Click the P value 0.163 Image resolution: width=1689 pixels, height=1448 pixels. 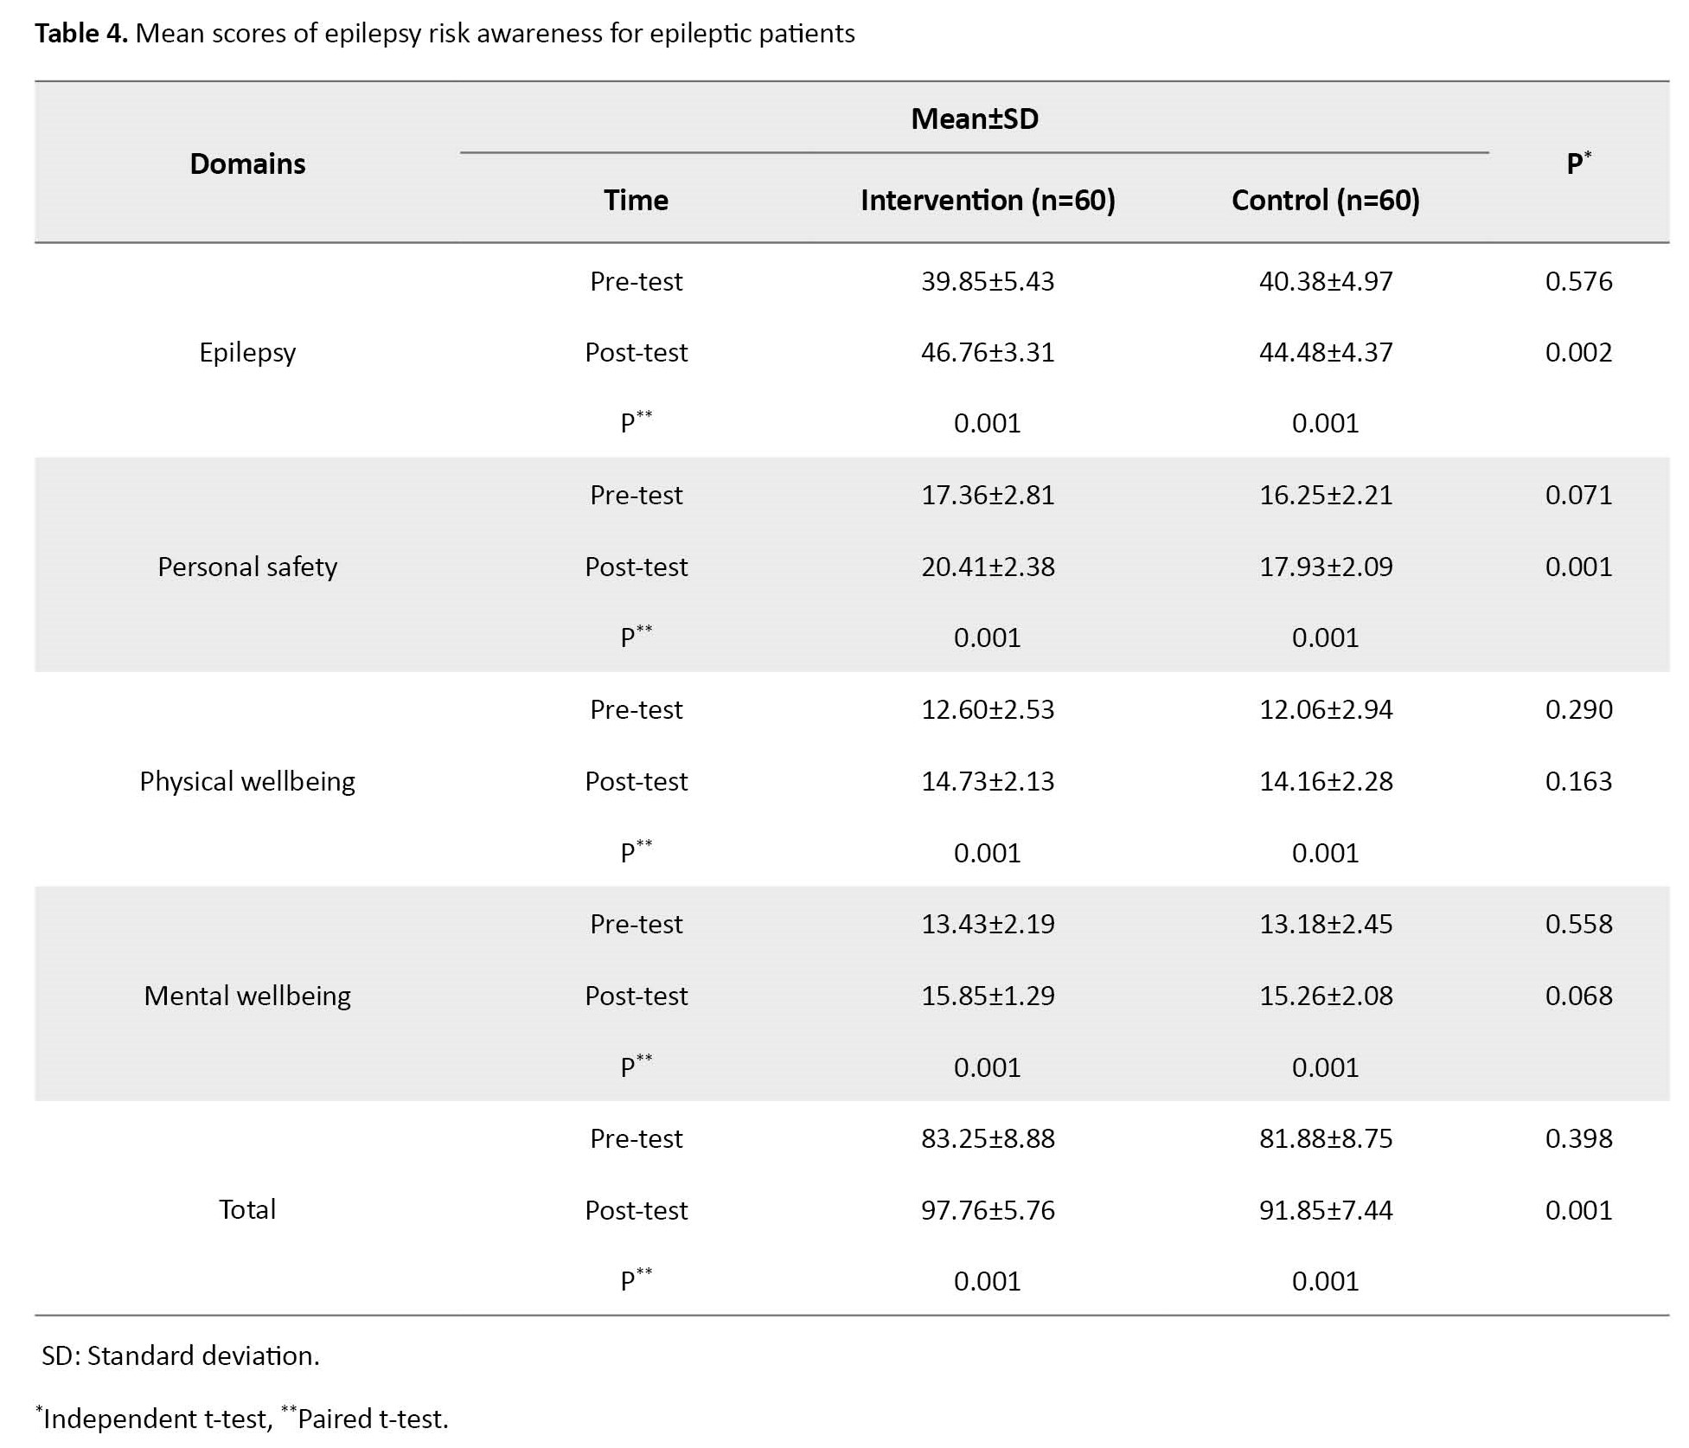[x=1578, y=781]
